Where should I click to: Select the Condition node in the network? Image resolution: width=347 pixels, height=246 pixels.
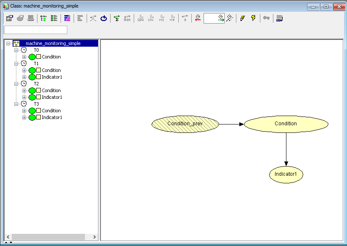[286, 124]
